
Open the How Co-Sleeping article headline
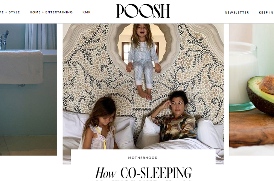point(143,173)
